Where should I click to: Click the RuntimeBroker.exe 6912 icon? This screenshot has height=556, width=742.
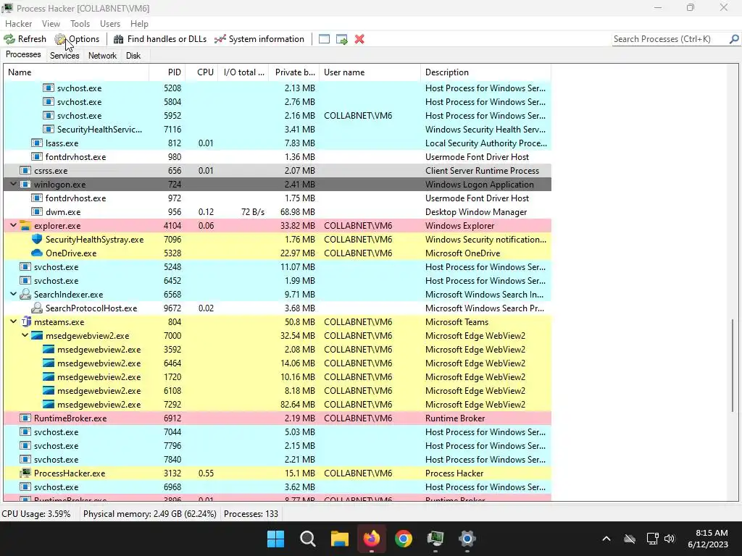pos(25,418)
